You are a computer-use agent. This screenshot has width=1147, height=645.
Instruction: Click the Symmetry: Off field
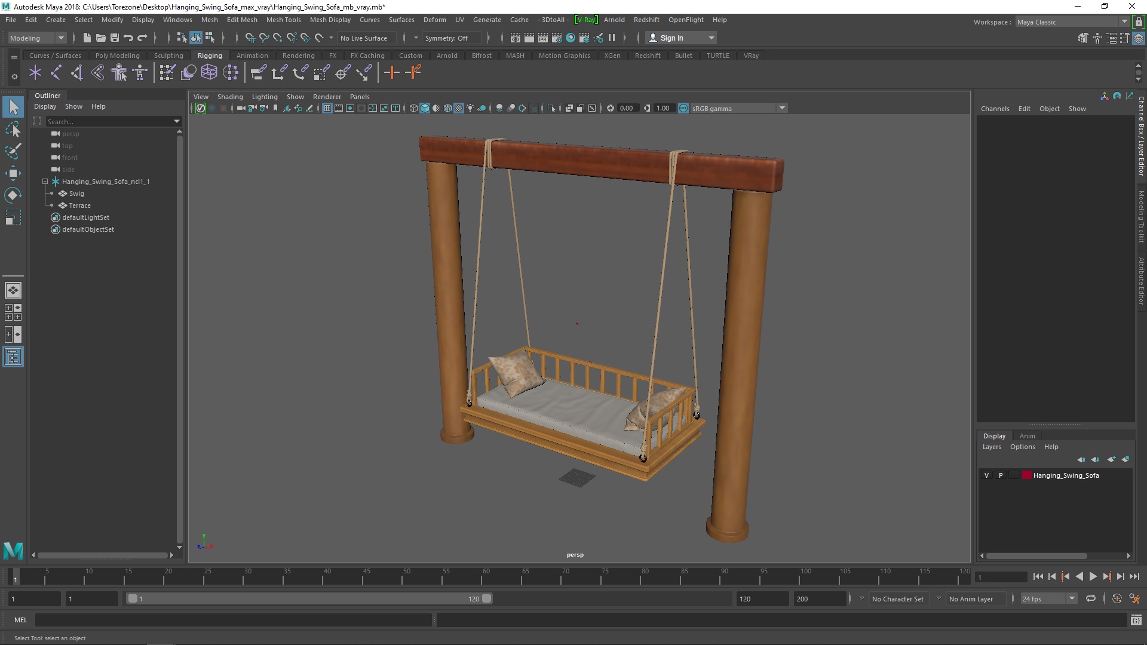click(450, 38)
